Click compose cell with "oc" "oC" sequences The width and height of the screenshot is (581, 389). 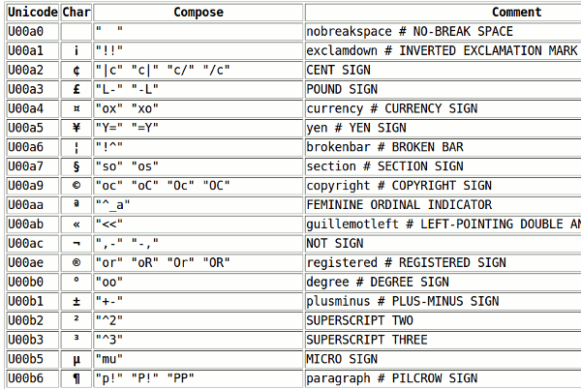199,186
